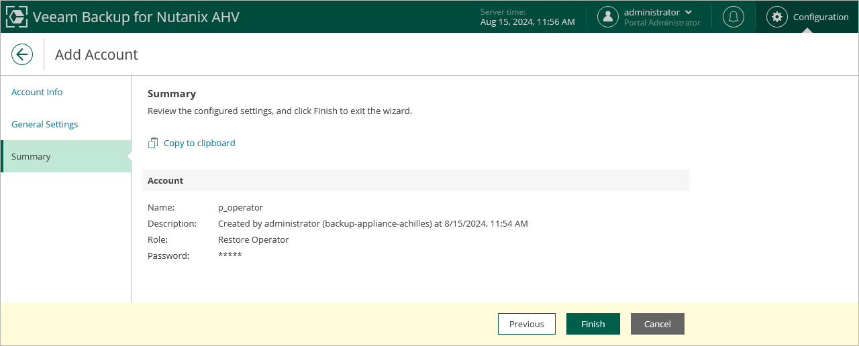The height and width of the screenshot is (346, 859).
Task: Click the administrator user avatar icon
Action: click(608, 17)
